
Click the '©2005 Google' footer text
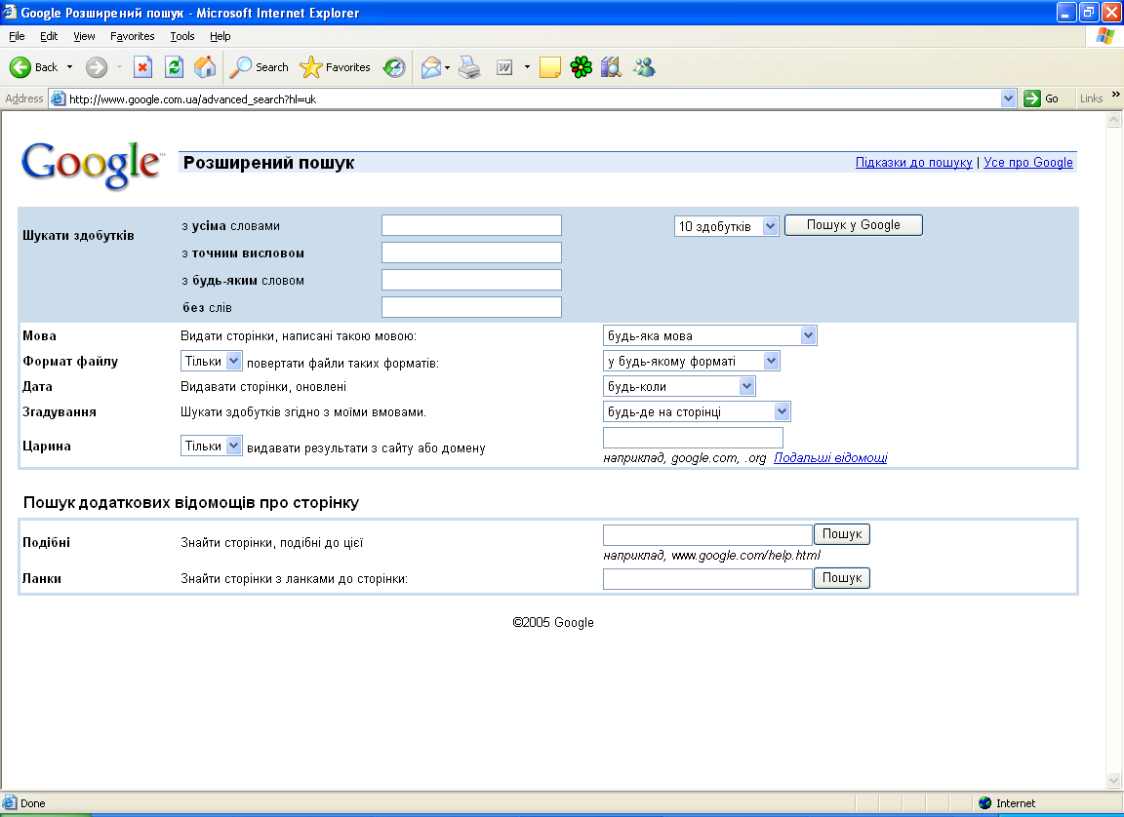tap(553, 622)
